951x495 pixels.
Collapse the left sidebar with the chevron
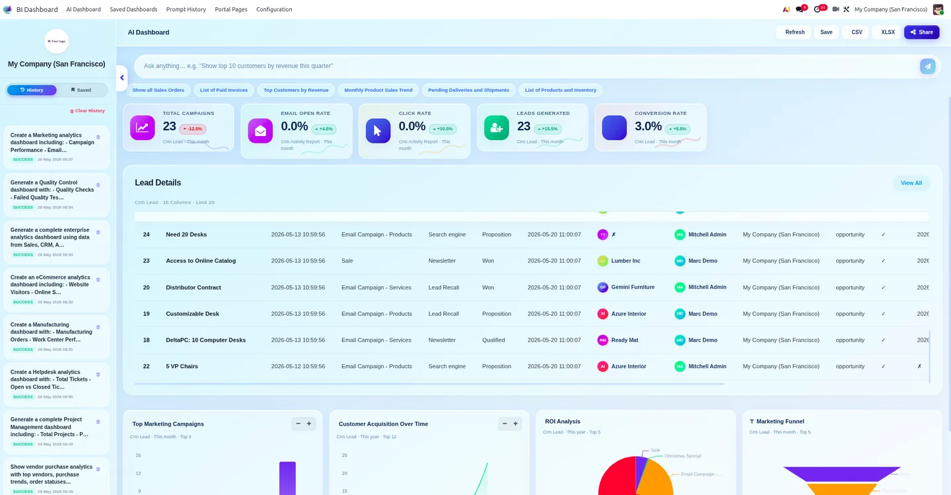pyautogui.click(x=122, y=78)
